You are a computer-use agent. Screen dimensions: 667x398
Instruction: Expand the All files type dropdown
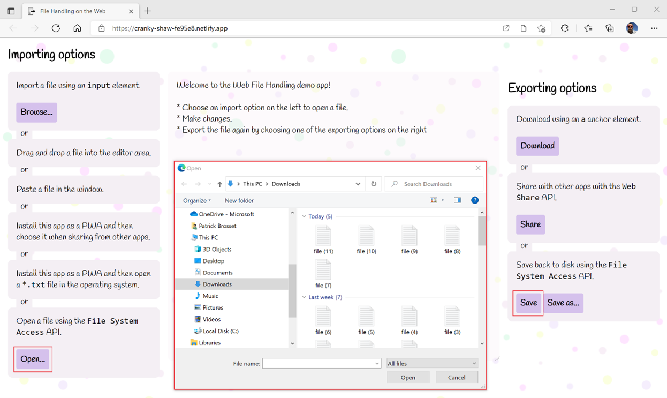(x=432, y=363)
